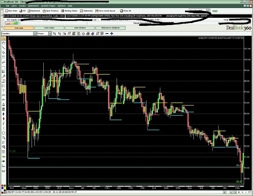The width and height of the screenshot is (253, 196).
Task: Open the Help menu
Action: (x=70, y=6)
